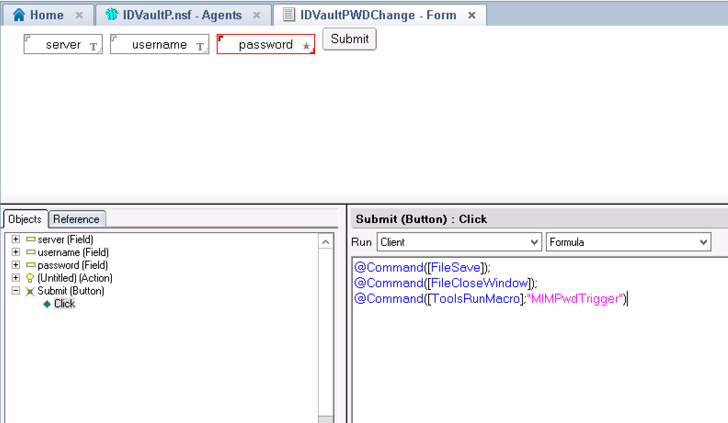Switch to the Reference tab
Image resolution: width=728 pixels, height=423 pixels.
pos(76,219)
